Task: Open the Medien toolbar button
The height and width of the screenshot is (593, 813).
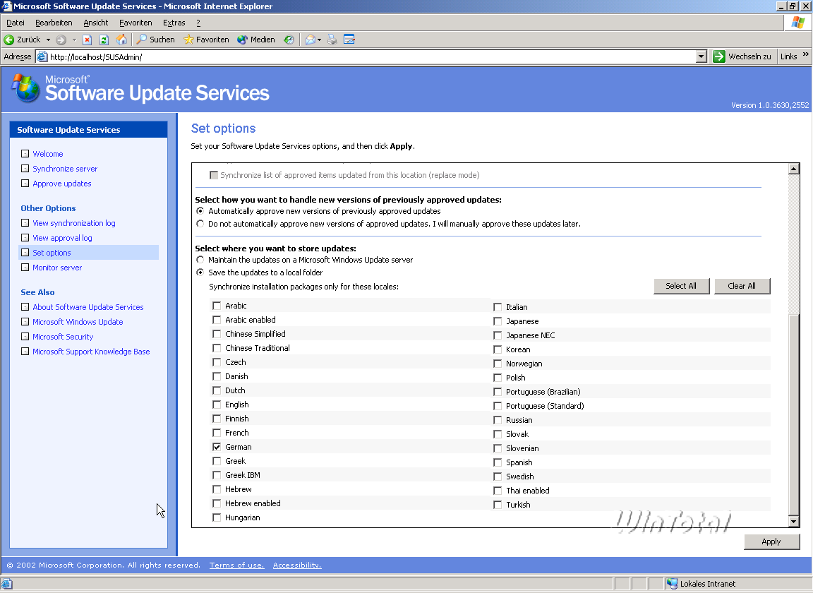Action: 256,40
